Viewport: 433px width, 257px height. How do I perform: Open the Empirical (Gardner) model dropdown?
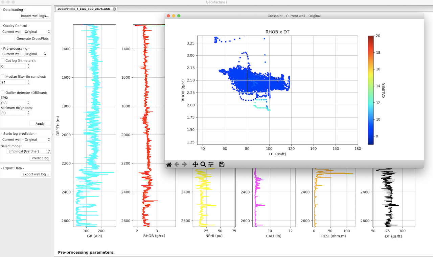coord(28,151)
